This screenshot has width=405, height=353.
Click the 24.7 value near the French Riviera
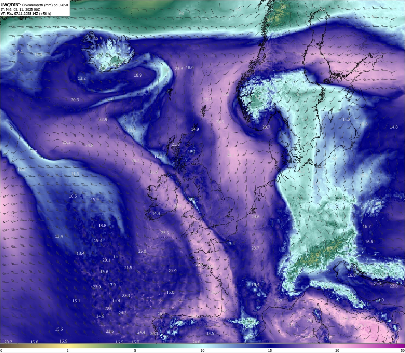point(278,301)
